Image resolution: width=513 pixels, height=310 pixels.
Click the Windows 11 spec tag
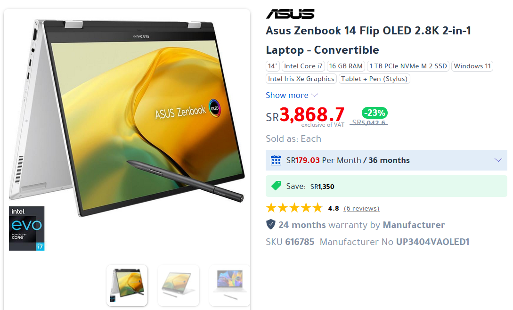click(x=472, y=66)
